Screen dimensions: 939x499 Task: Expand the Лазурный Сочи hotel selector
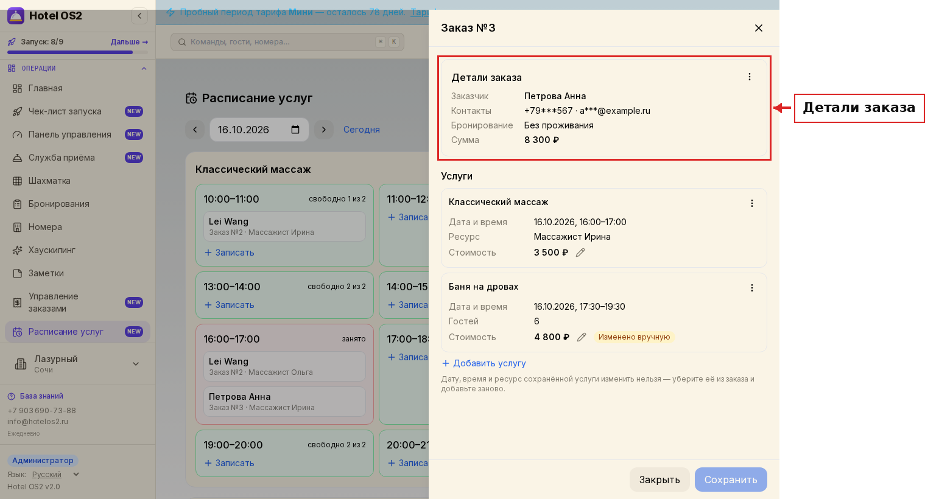(x=136, y=364)
